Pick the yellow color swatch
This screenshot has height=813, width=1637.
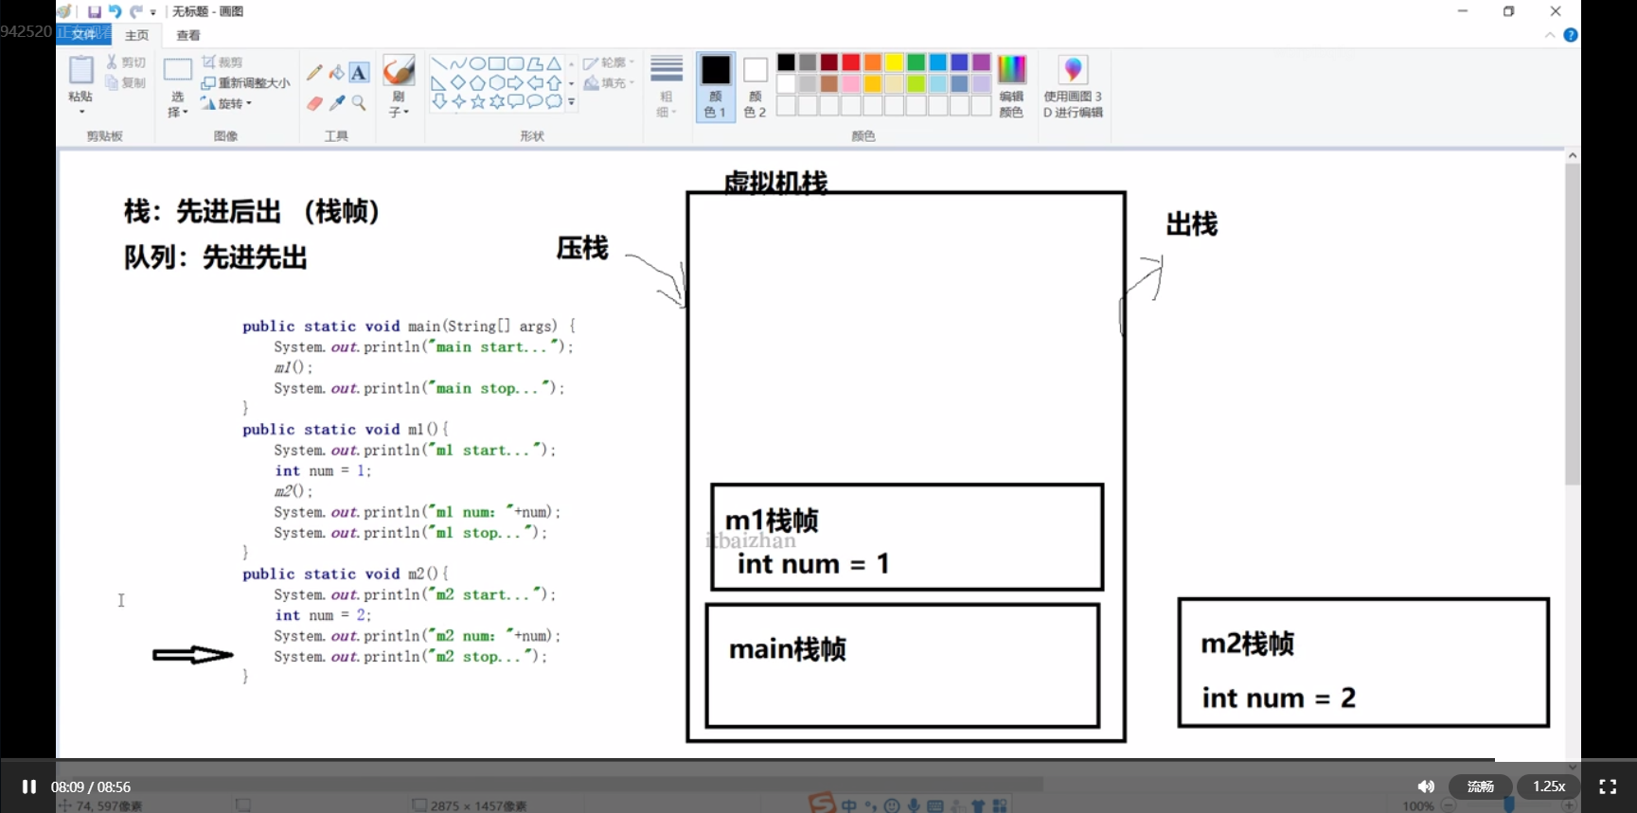(x=895, y=62)
